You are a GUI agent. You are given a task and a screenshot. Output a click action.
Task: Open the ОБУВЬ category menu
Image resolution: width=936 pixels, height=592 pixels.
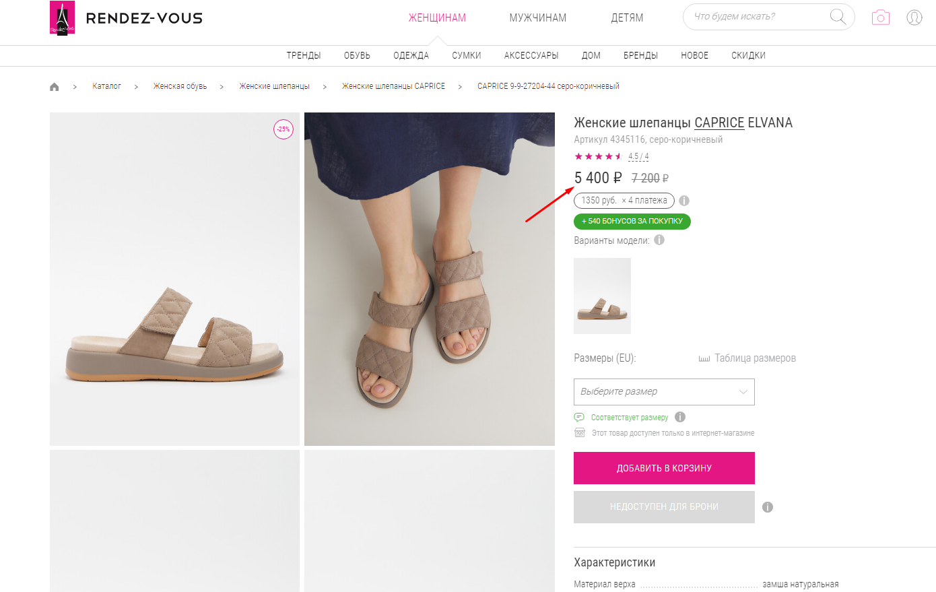click(x=357, y=56)
